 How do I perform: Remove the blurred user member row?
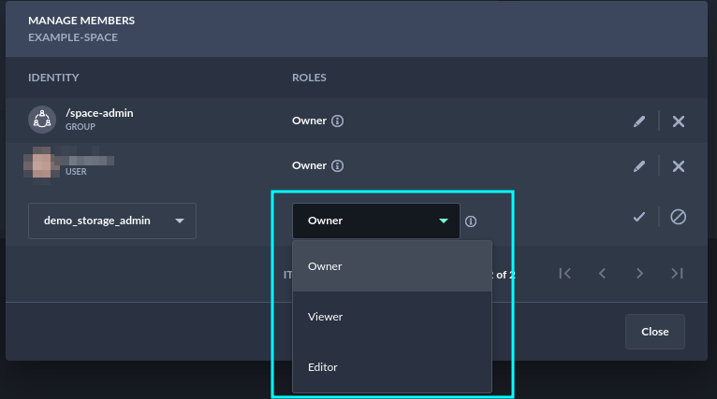[679, 166]
